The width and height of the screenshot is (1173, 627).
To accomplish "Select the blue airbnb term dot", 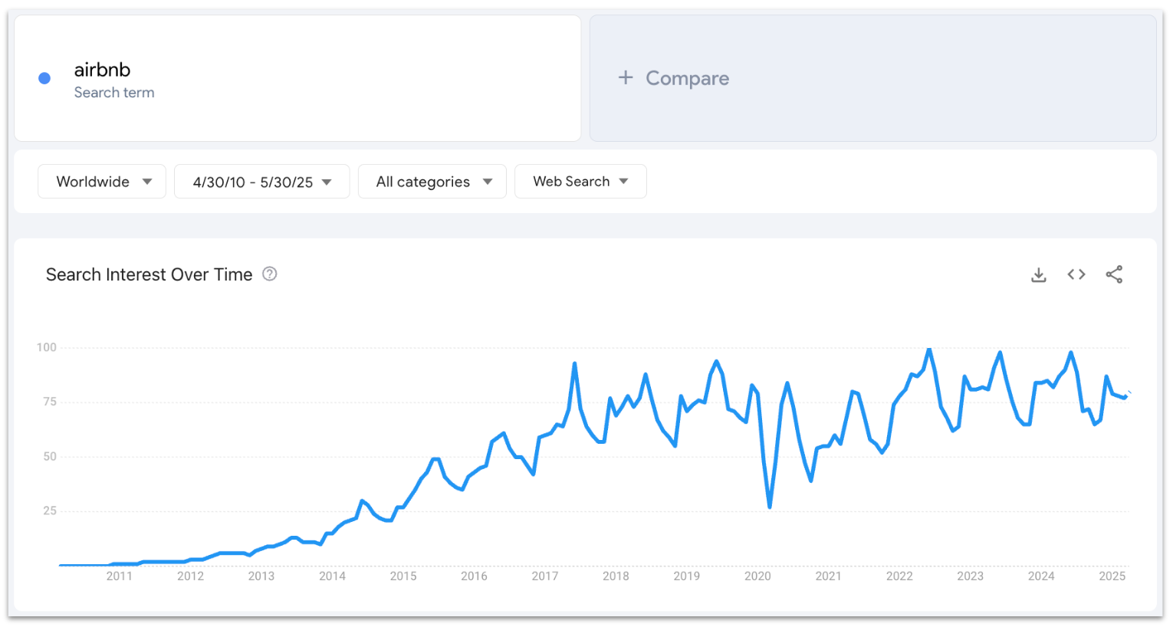I will tap(44, 78).
